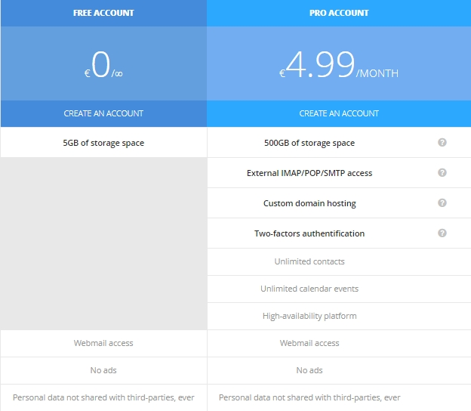The image size is (471, 411).
Task: Click question mark beside Custom domain hosting
Action: coord(442,203)
